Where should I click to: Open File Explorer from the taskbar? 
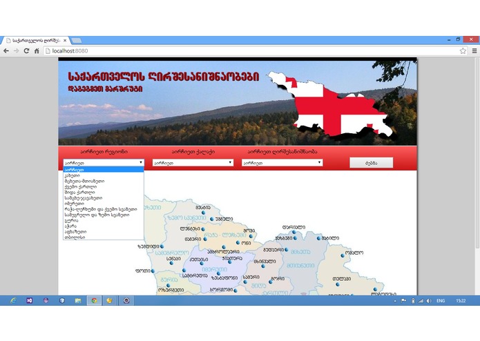[x=78, y=301]
